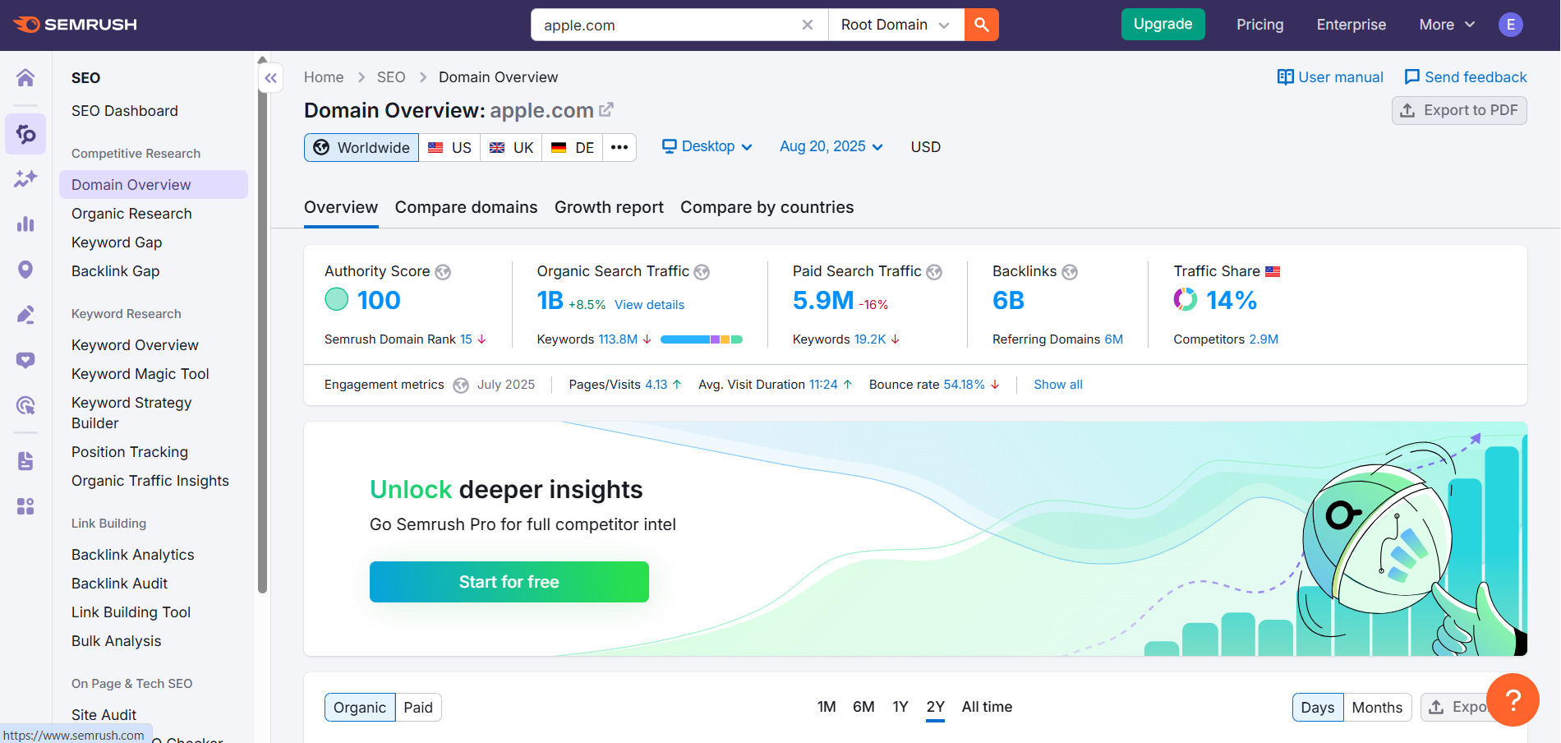Open the Overview tab
Screen dimensions: 1561x743
point(341,208)
